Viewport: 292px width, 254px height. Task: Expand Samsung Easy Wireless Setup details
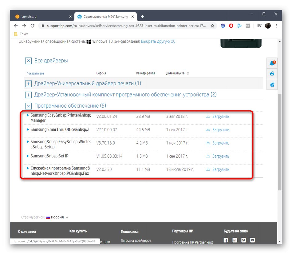tap(28, 142)
